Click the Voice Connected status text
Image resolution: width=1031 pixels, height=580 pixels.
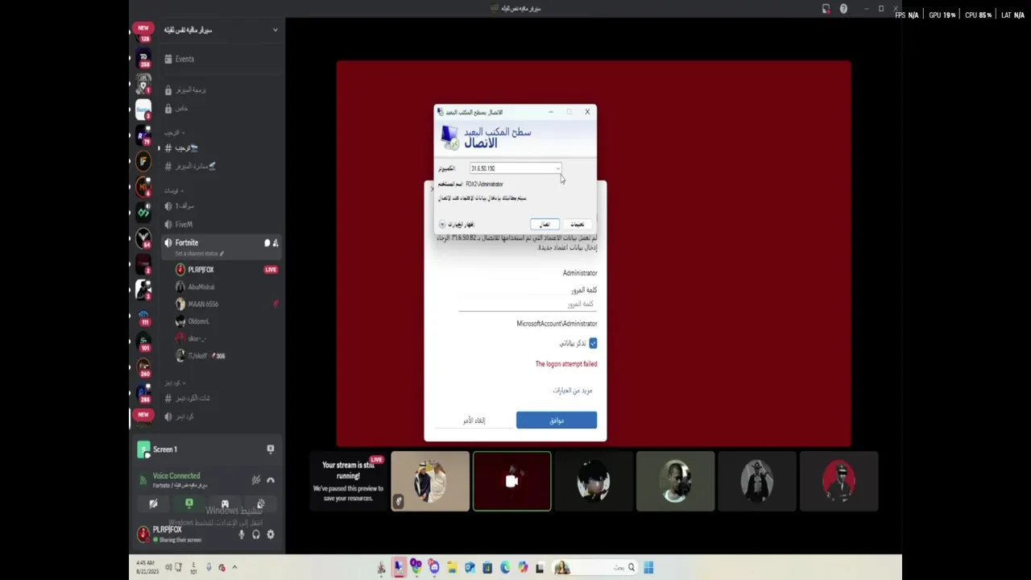coord(176,476)
